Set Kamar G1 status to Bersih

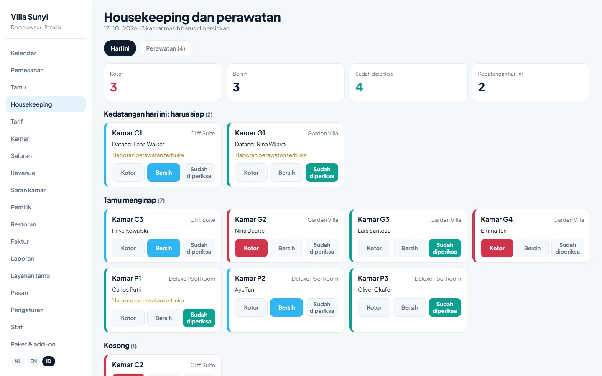286,173
